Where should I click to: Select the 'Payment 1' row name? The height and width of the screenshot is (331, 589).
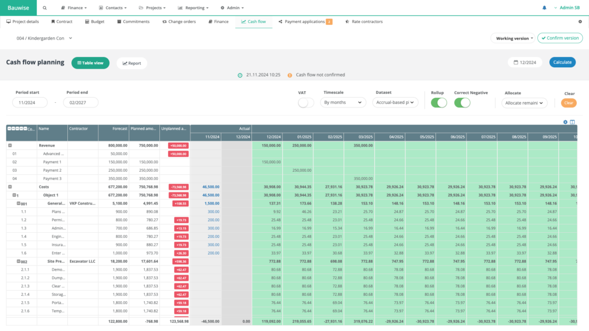52,162
